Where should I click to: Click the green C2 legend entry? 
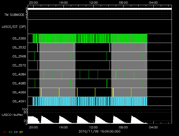point(10,132)
